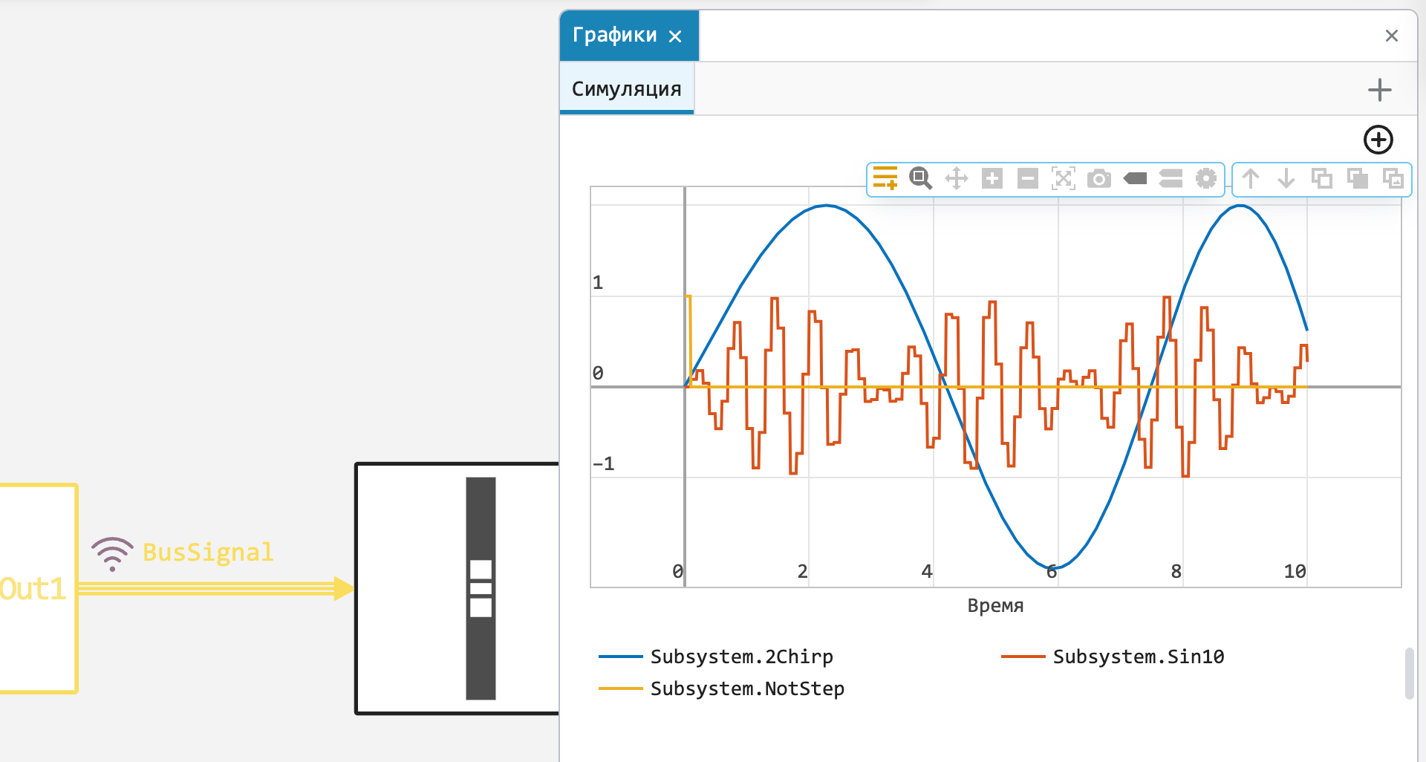Select the bus selector block
The height and width of the screenshot is (762, 1426).
tap(457, 588)
